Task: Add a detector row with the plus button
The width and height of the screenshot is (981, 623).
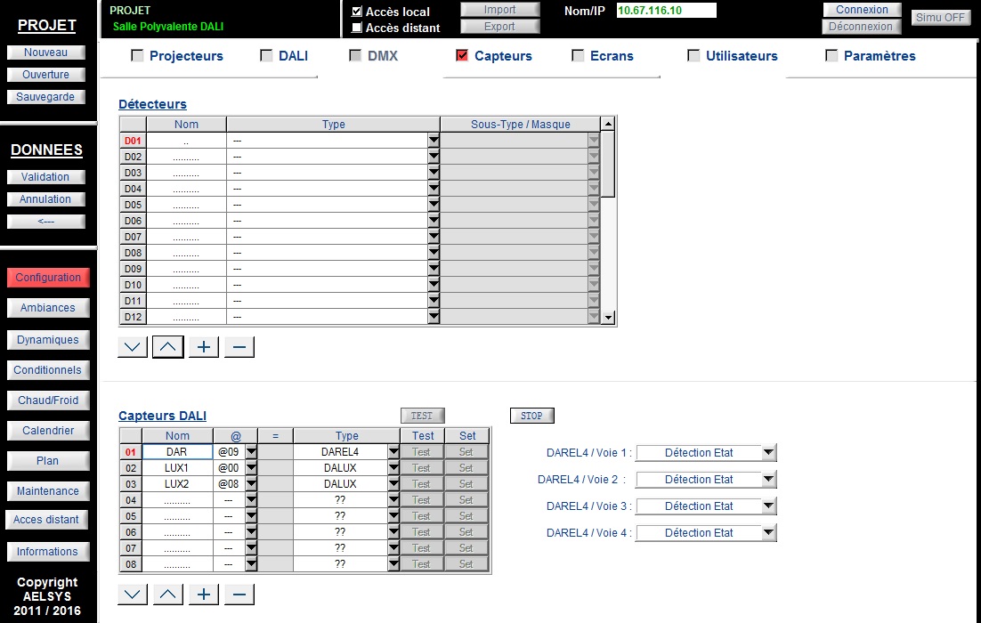Action: (x=204, y=346)
